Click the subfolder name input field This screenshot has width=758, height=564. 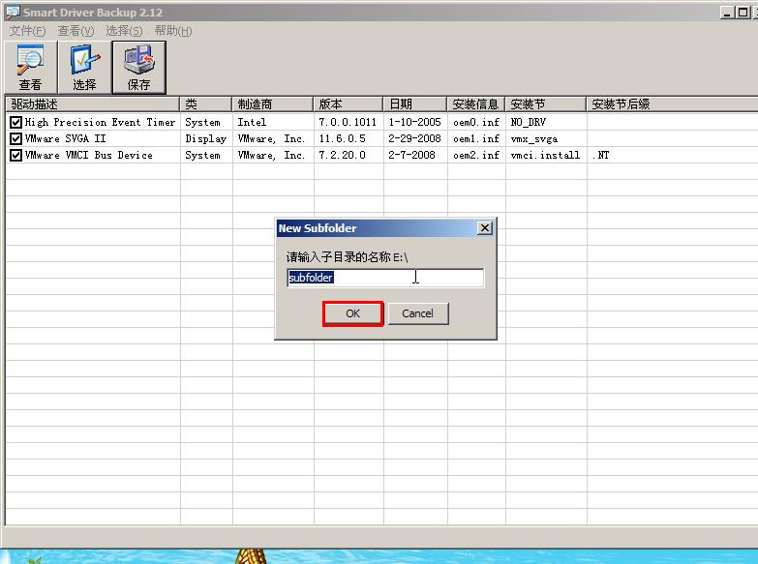(x=385, y=278)
